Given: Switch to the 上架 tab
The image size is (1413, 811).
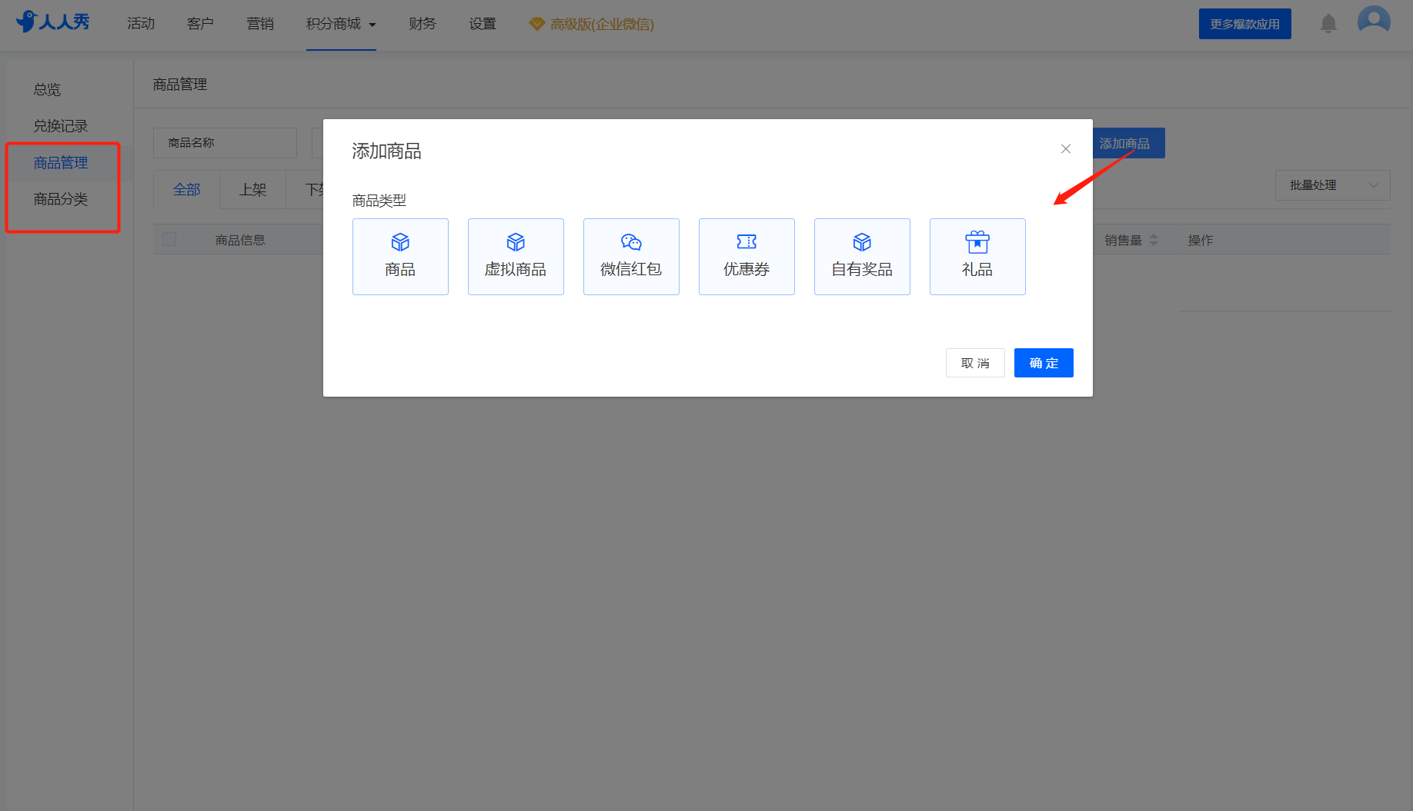Looking at the screenshot, I should (252, 190).
